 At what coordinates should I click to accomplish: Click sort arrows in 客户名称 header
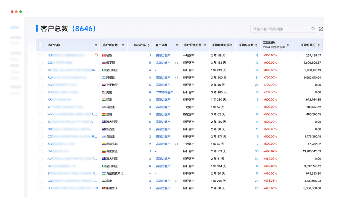(96, 45)
